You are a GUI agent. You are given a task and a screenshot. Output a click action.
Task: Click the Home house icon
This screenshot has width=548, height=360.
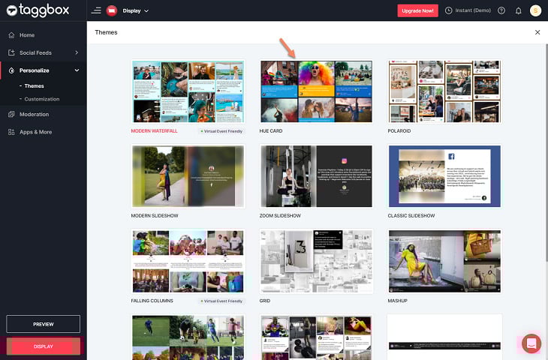11,35
